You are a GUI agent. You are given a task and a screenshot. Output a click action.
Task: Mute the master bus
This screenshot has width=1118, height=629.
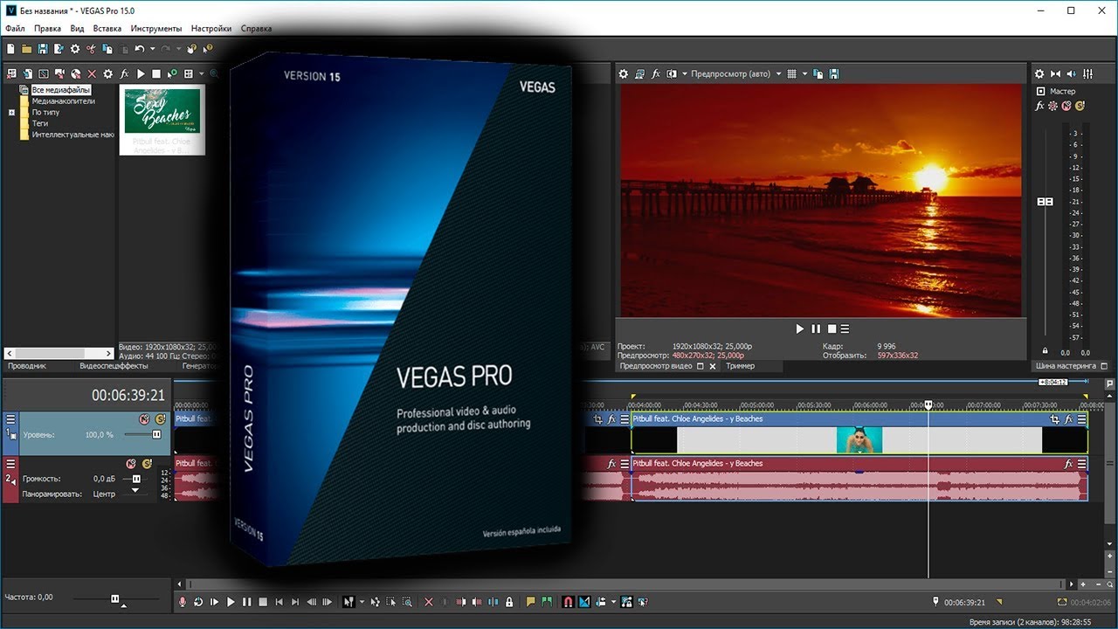(1066, 106)
